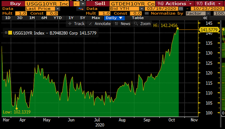
Task: Open the start date calendar picker icon
Action: tap(181, 9)
